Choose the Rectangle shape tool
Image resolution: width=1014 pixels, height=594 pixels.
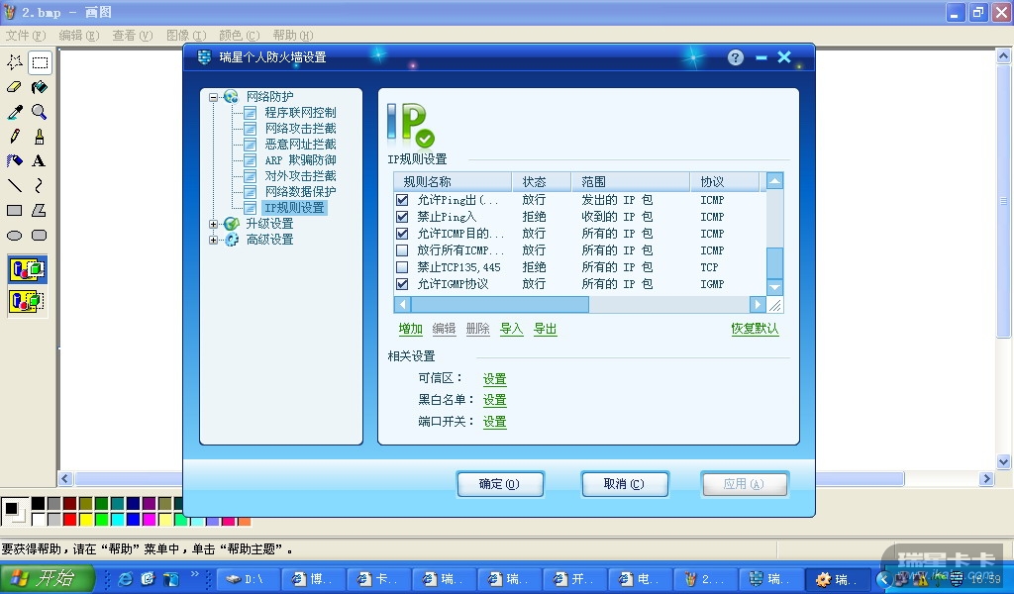click(x=15, y=211)
